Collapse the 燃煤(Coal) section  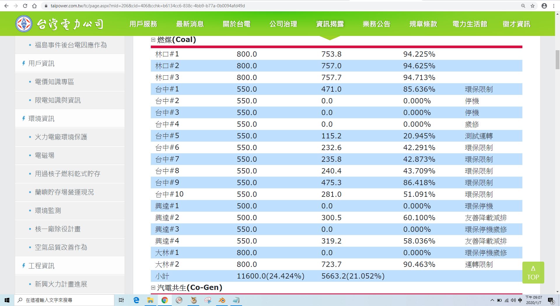(153, 40)
